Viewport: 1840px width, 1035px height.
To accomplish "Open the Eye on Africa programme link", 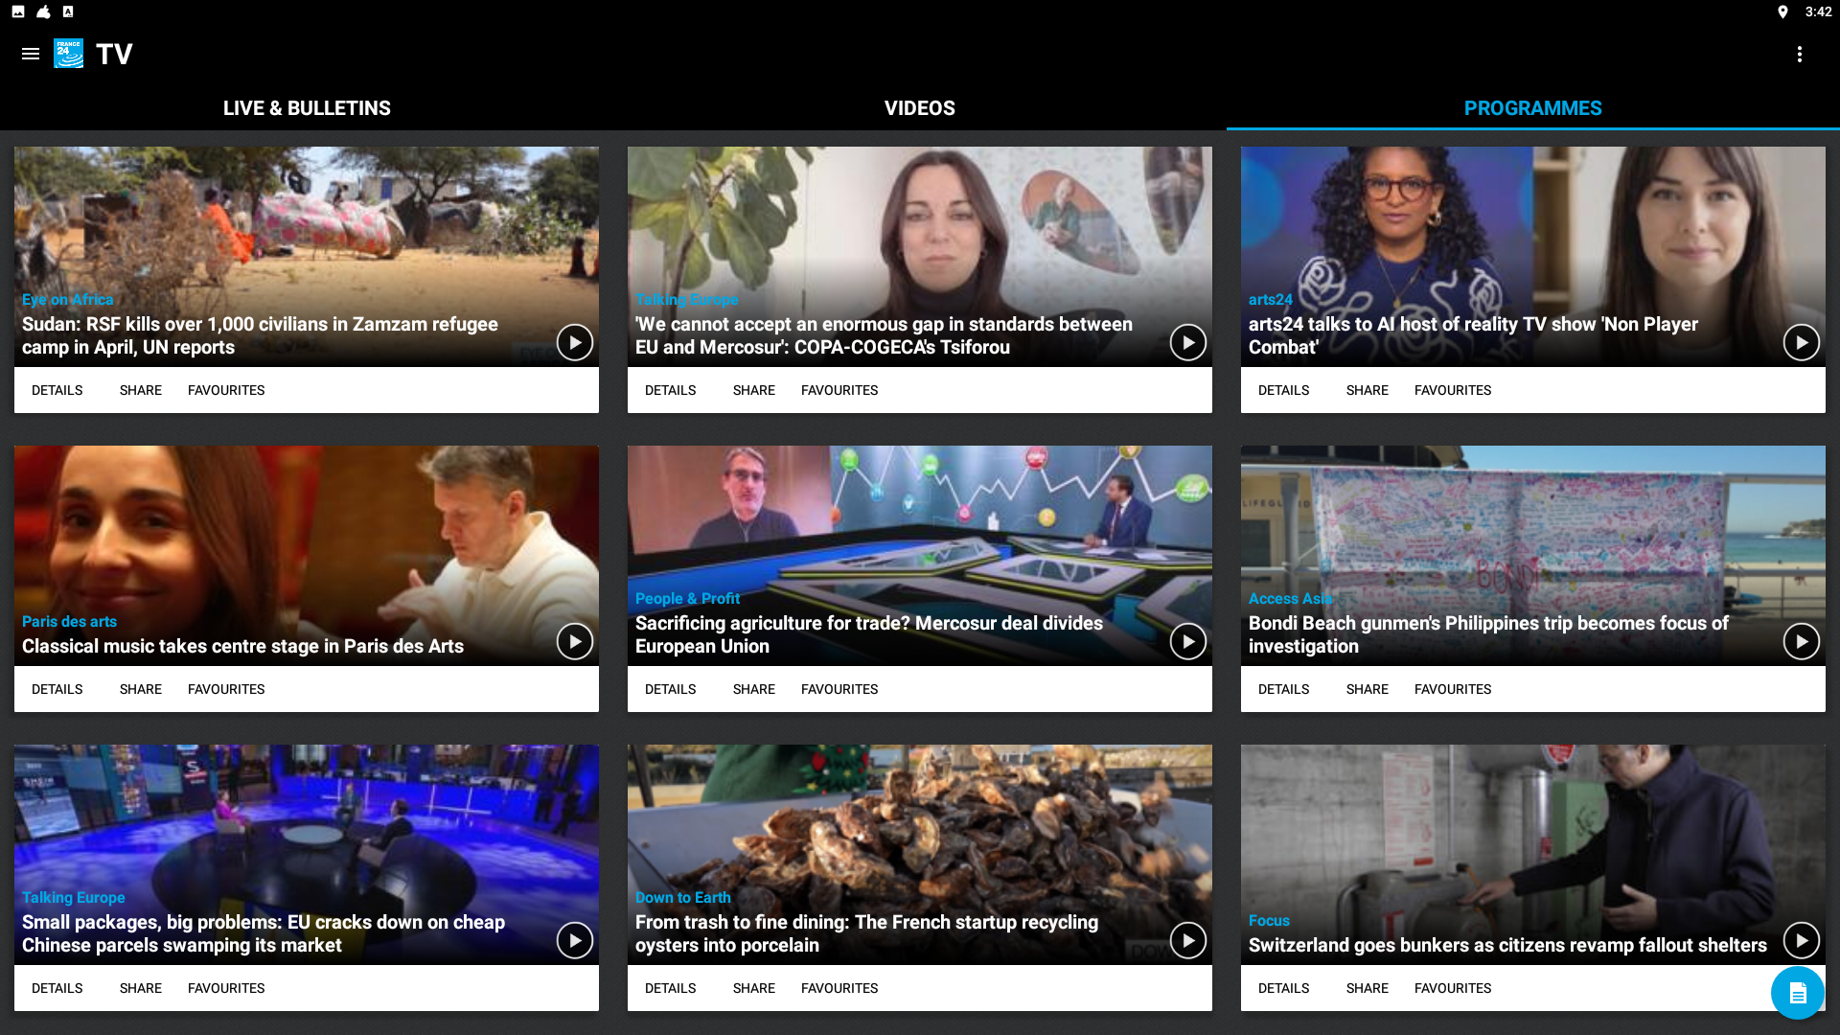I will 67,300.
